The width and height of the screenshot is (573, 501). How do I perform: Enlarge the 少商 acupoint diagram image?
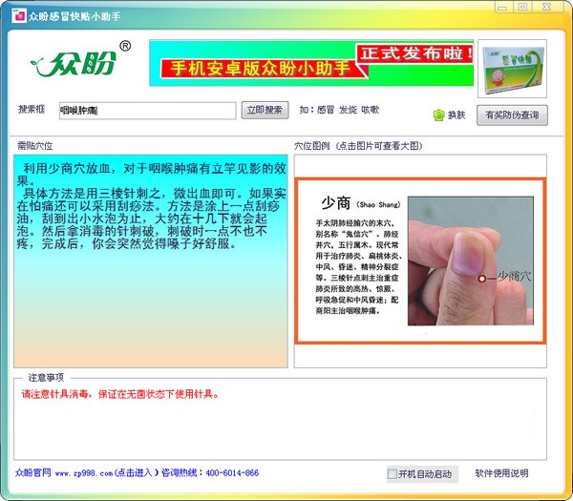tap(420, 261)
